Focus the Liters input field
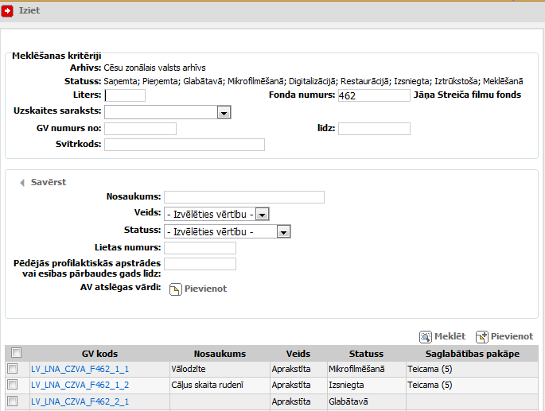This screenshot has width=545, height=411. click(125, 95)
